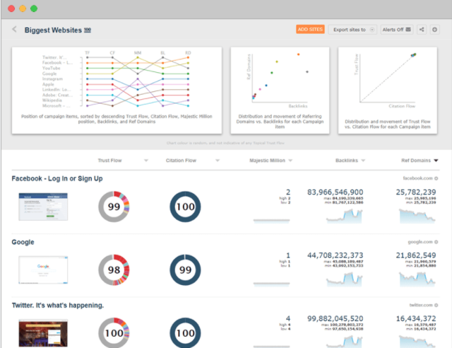Open the Referring Domains vs. Backlinks chart

coord(280,91)
